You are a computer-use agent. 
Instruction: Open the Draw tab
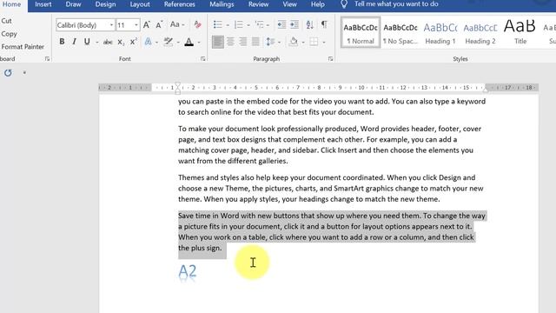pos(73,4)
